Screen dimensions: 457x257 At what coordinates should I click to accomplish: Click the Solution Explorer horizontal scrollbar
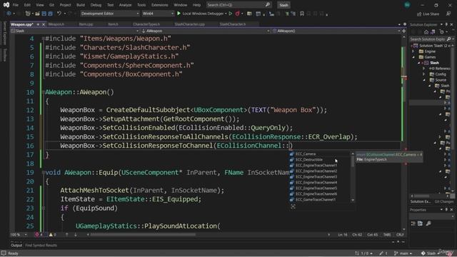coord(421,196)
